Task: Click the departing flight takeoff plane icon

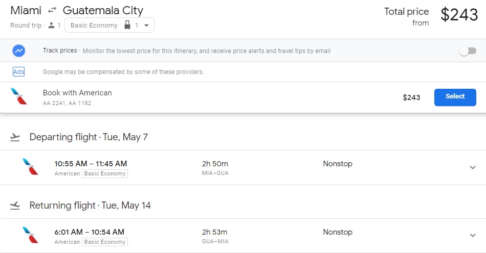Action: (15, 137)
